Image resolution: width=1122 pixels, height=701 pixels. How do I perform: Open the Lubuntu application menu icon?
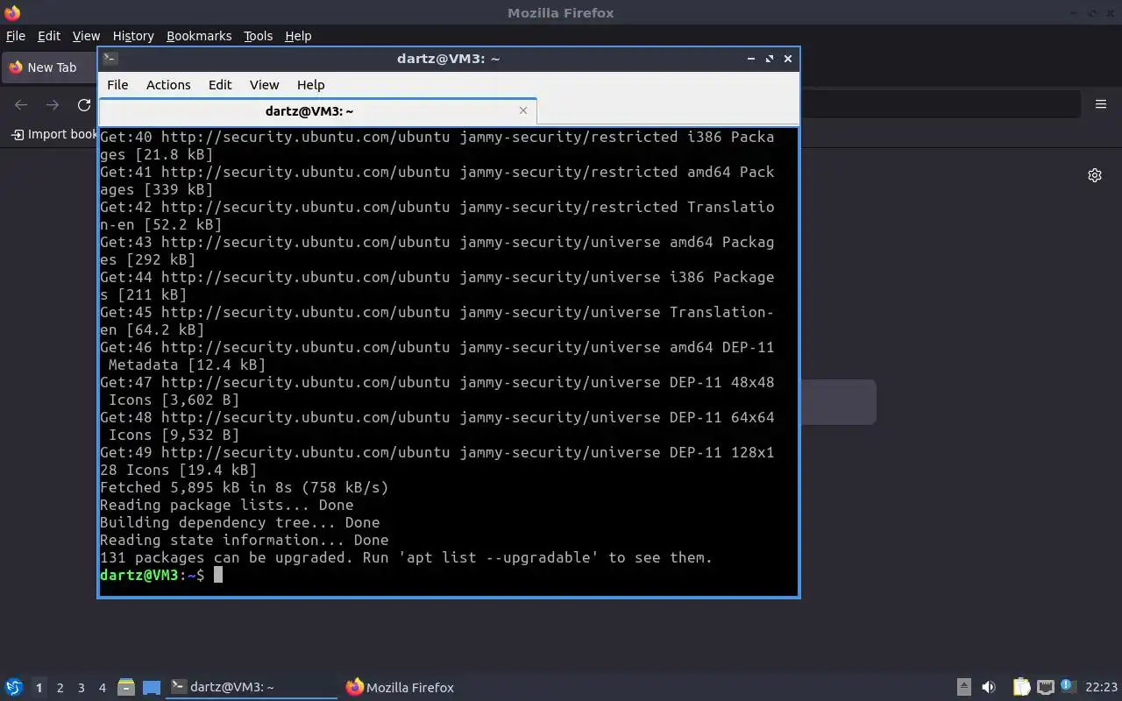tap(13, 687)
